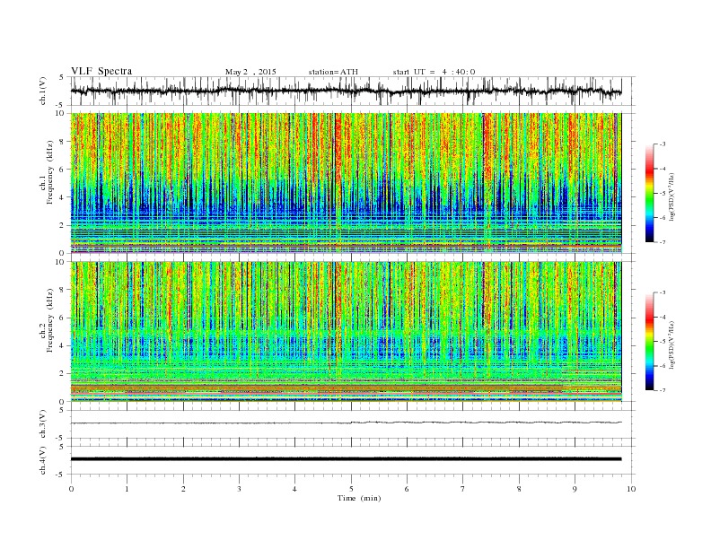711x549 pixels.
Task: Click the time axis tick label "0"
Action: tap(71, 489)
